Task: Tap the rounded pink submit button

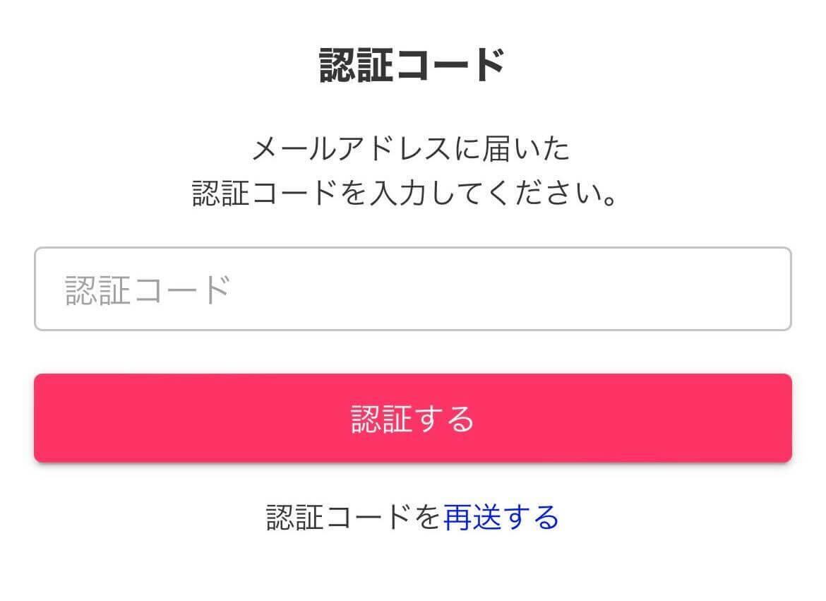Action: pyautogui.click(x=412, y=418)
